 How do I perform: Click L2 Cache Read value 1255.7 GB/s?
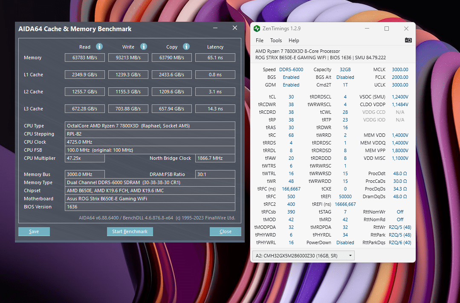pyautogui.click(x=85, y=92)
